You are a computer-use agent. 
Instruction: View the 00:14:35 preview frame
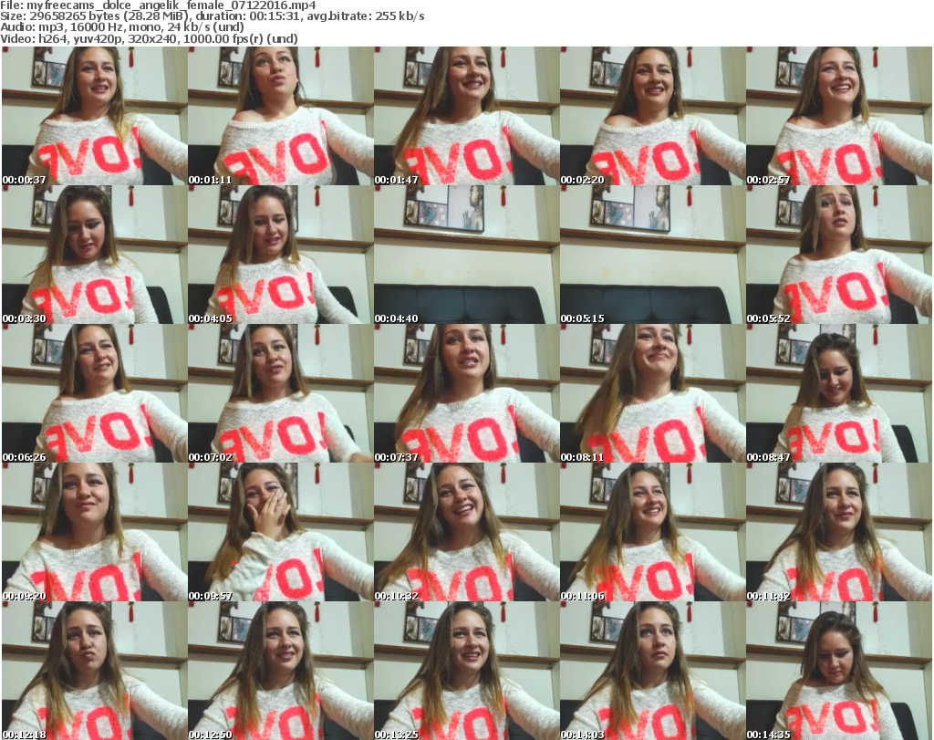tap(839, 671)
